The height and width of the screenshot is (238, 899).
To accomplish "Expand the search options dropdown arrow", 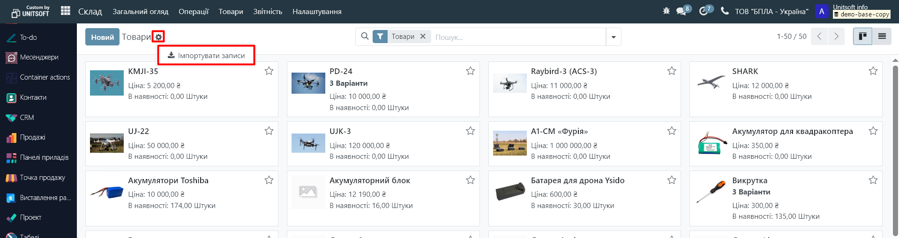I will [x=614, y=37].
